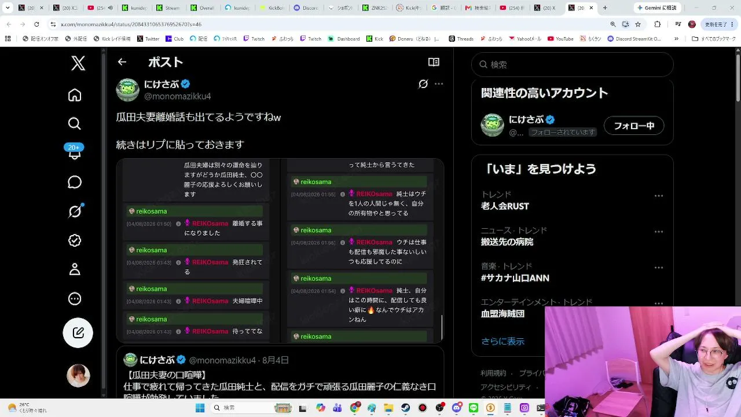
Task: Switch to the 検索結果 Gmail tab
Action: point(478,8)
